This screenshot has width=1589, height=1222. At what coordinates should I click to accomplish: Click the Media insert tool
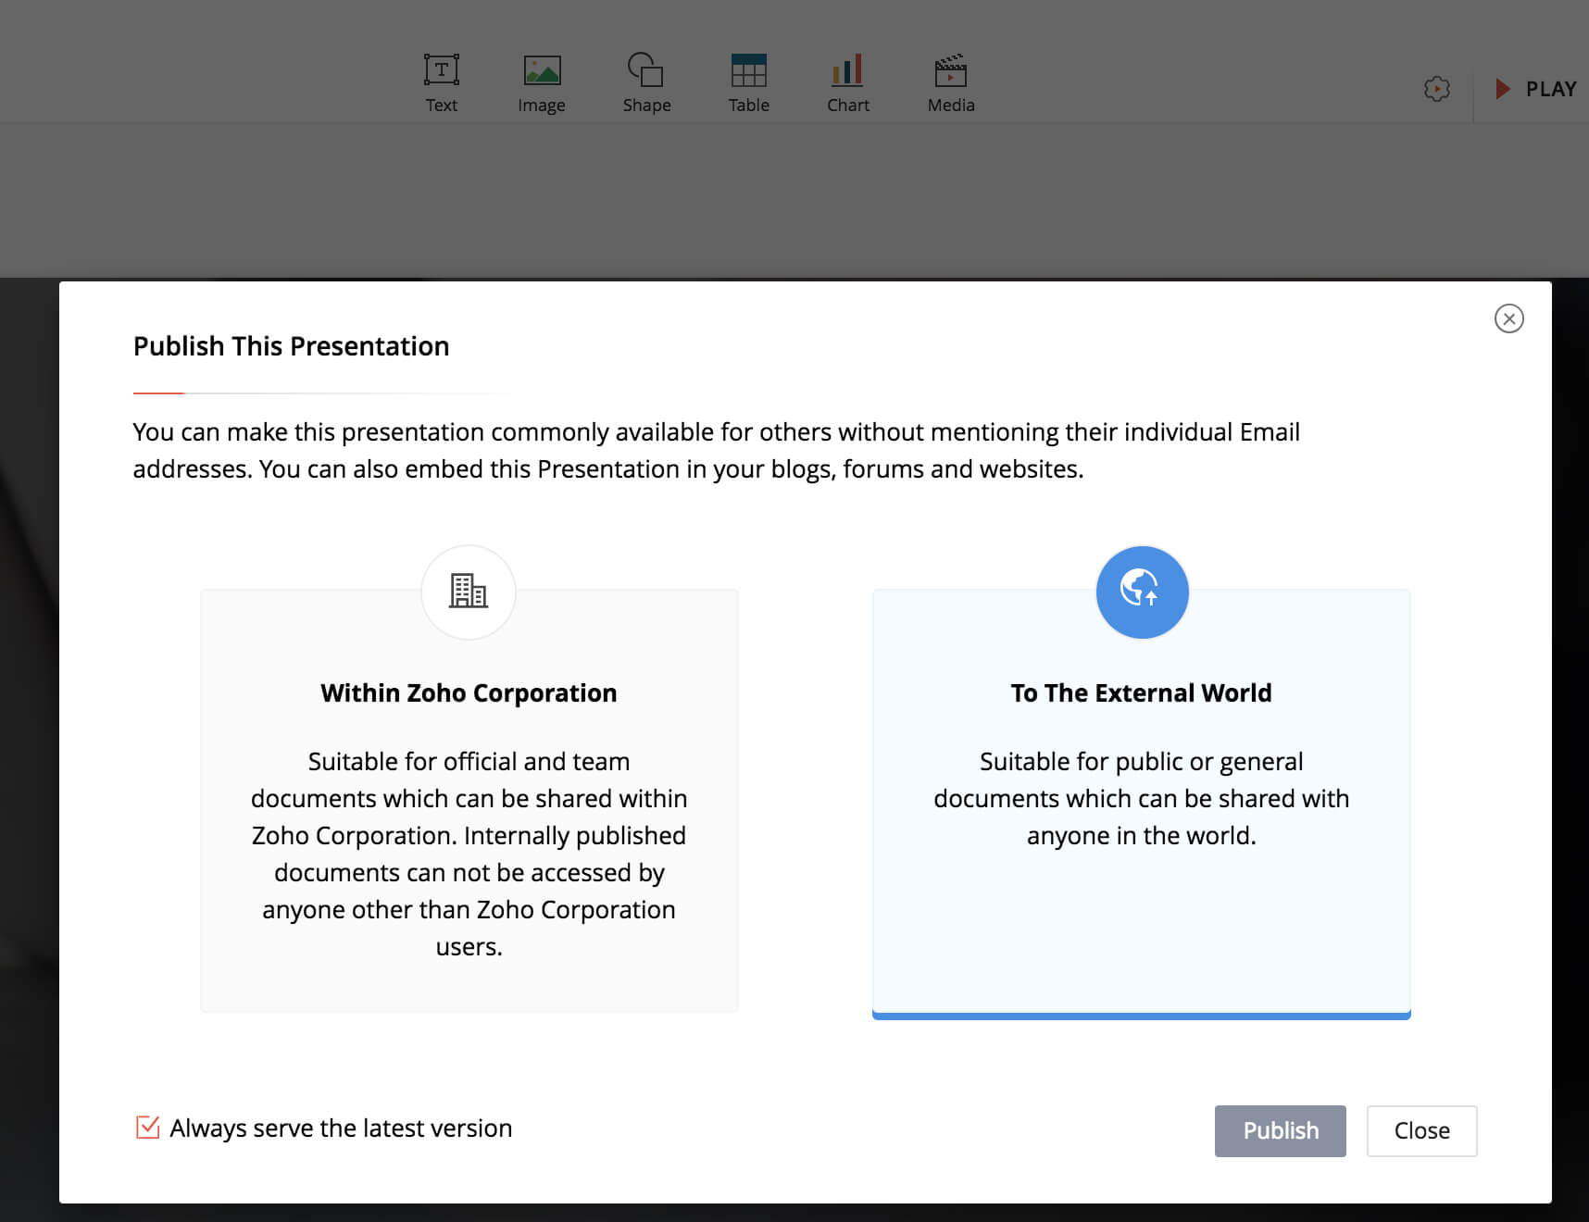click(951, 83)
